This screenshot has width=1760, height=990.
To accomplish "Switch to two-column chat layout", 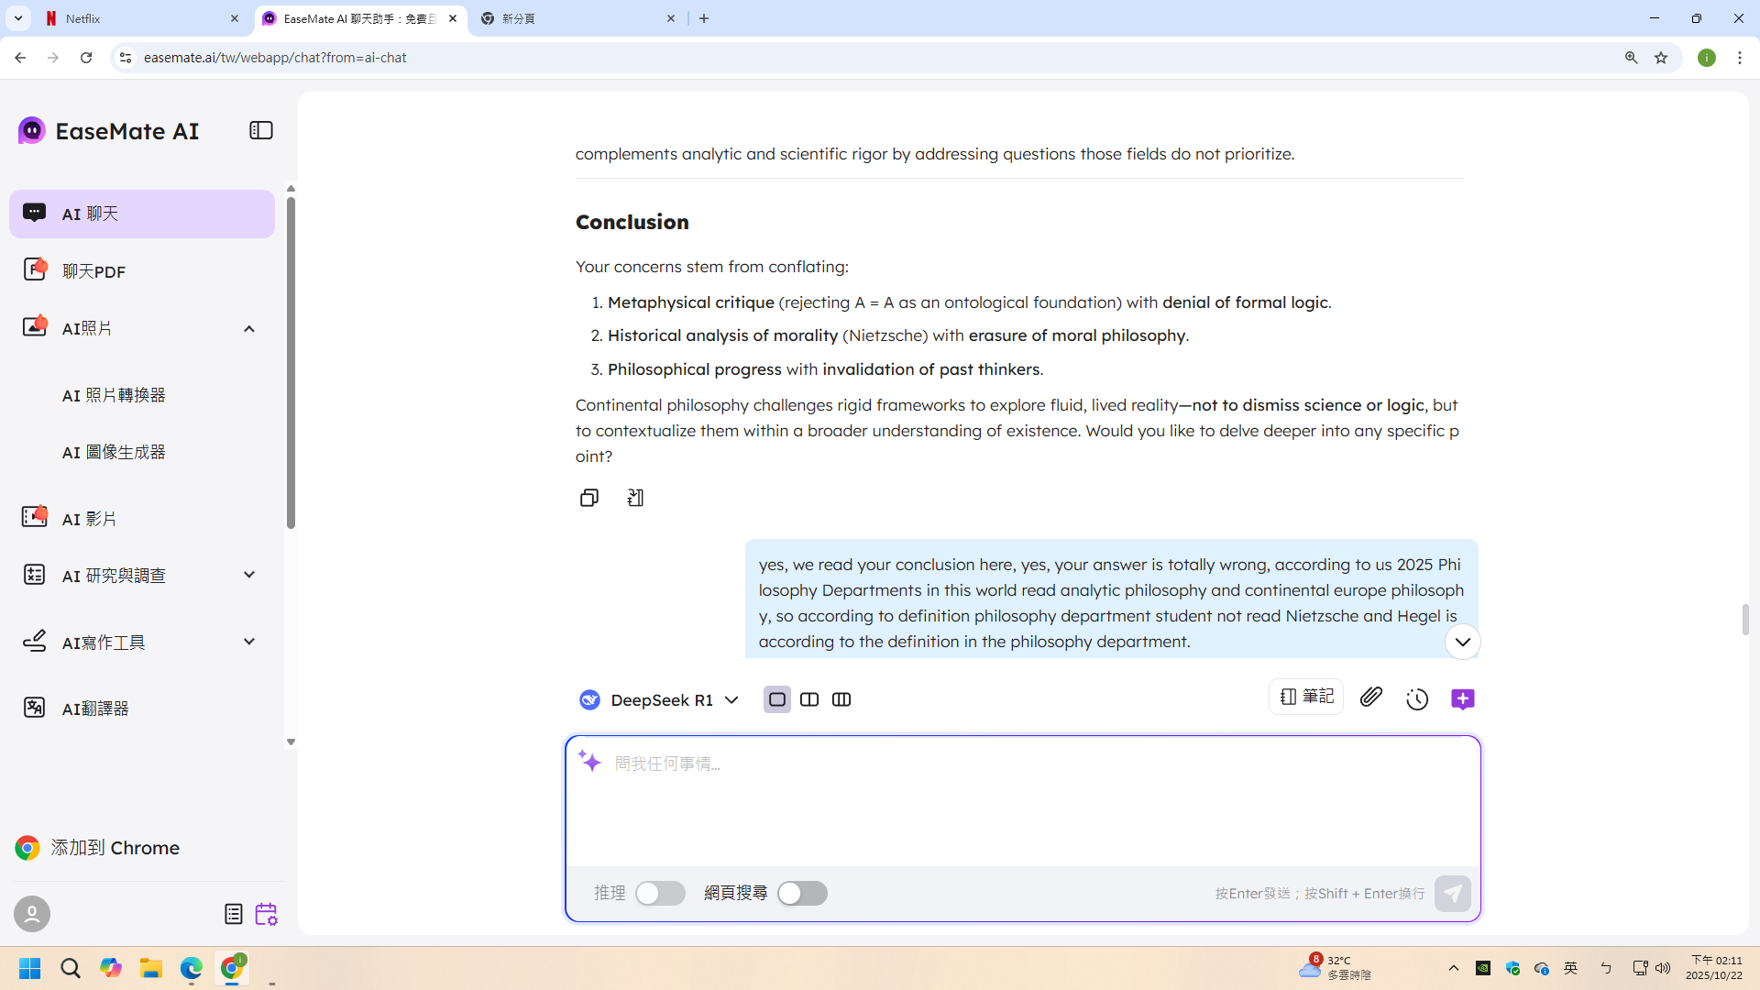I will (x=808, y=699).
